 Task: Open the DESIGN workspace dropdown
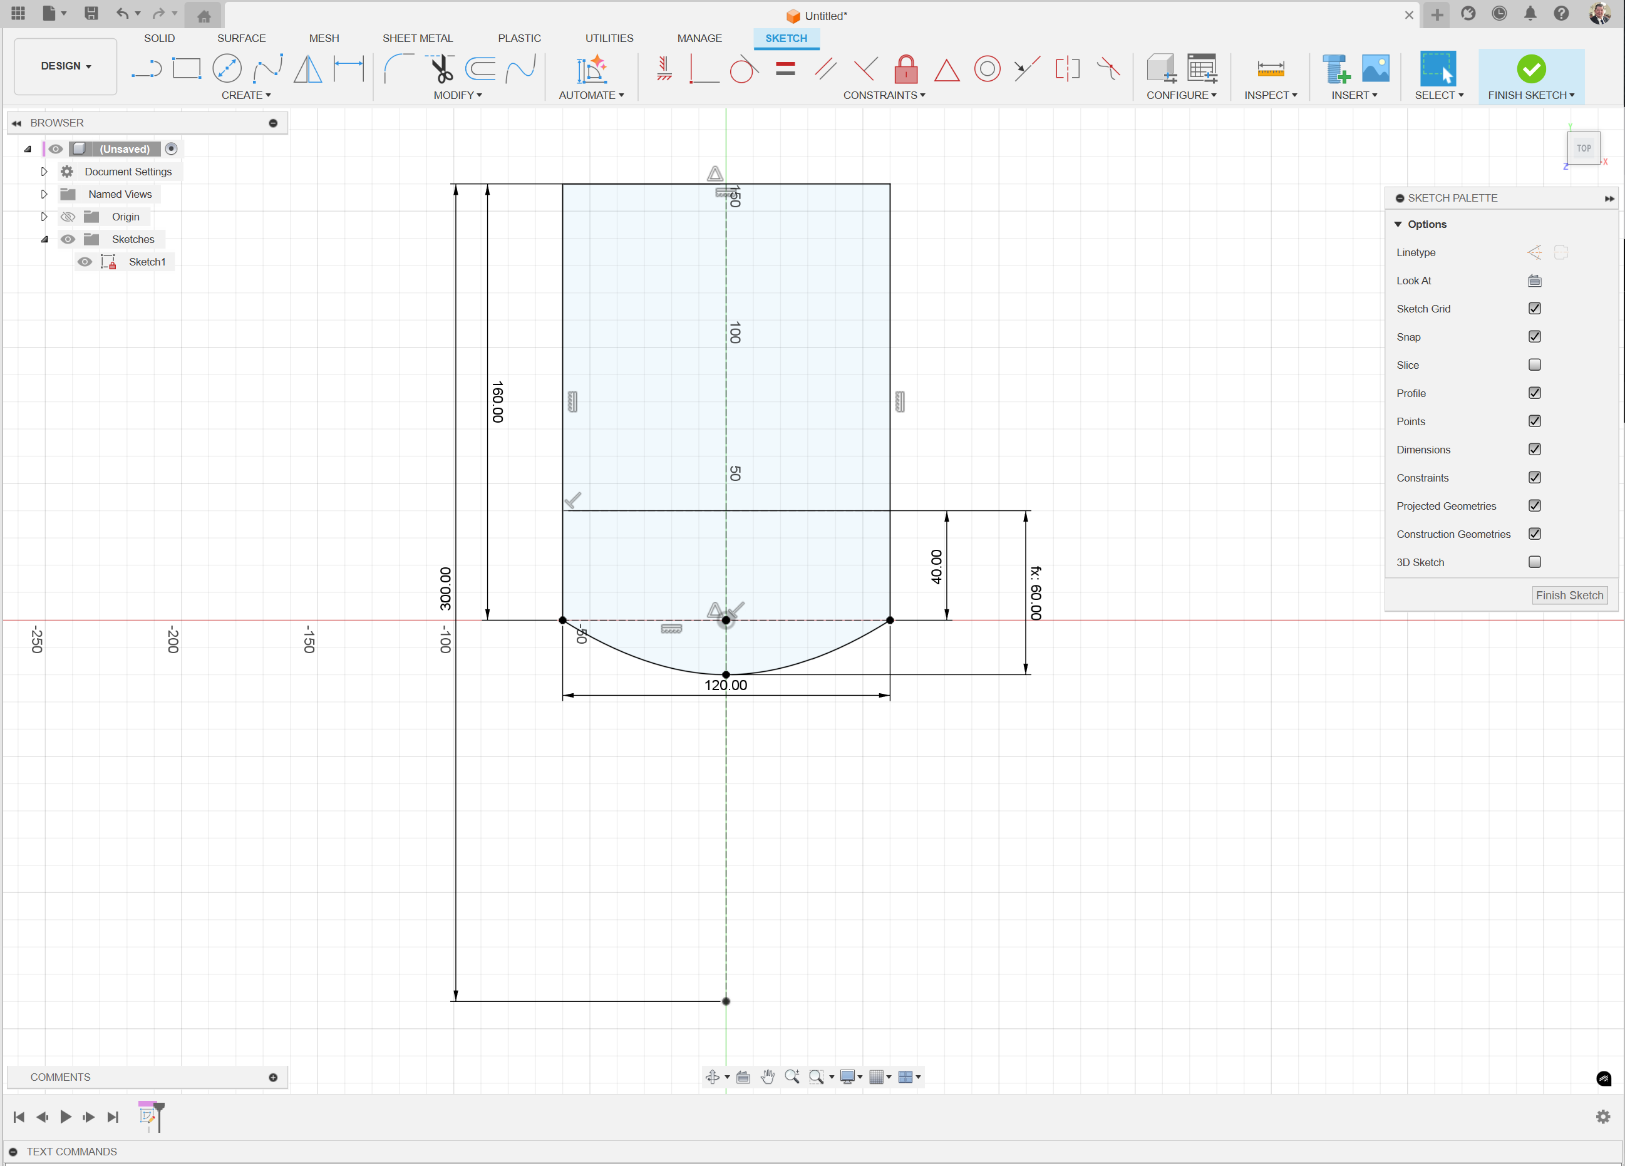tap(66, 66)
